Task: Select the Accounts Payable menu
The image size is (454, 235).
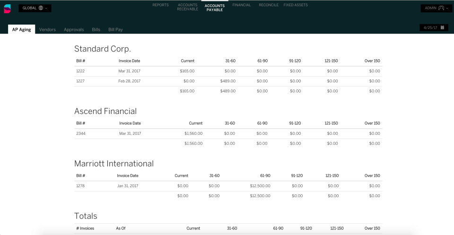Action: tap(215, 8)
